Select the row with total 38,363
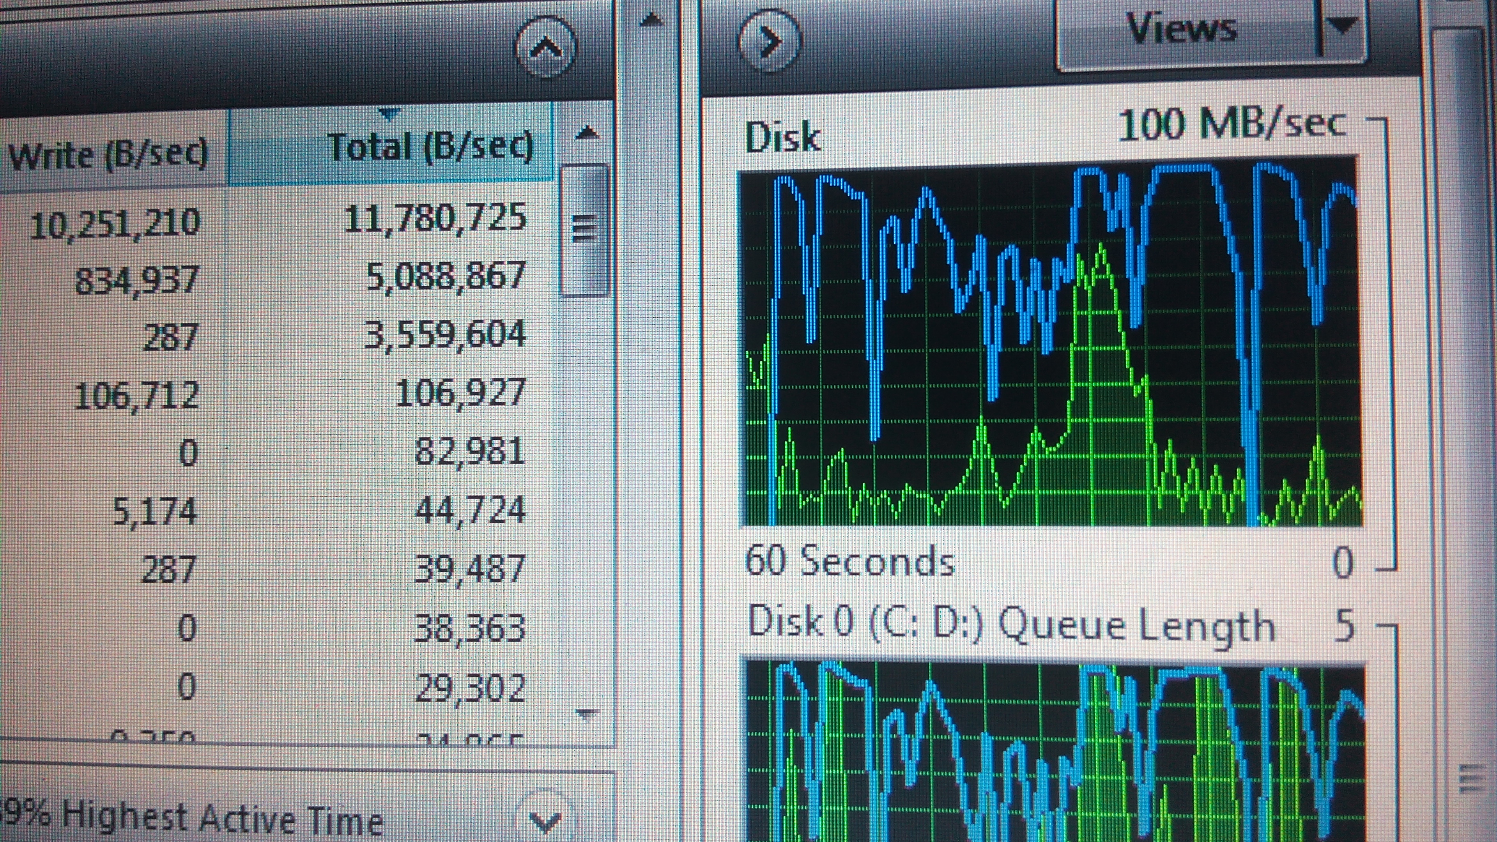Image resolution: width=1497 pixels, height=842 pixels. [x=277, y=628]
